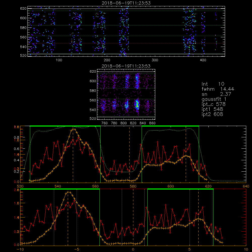Select the 'gaussfit 1' parameter text
Viewport: 252px width, 252px height.
coord(214,99)
